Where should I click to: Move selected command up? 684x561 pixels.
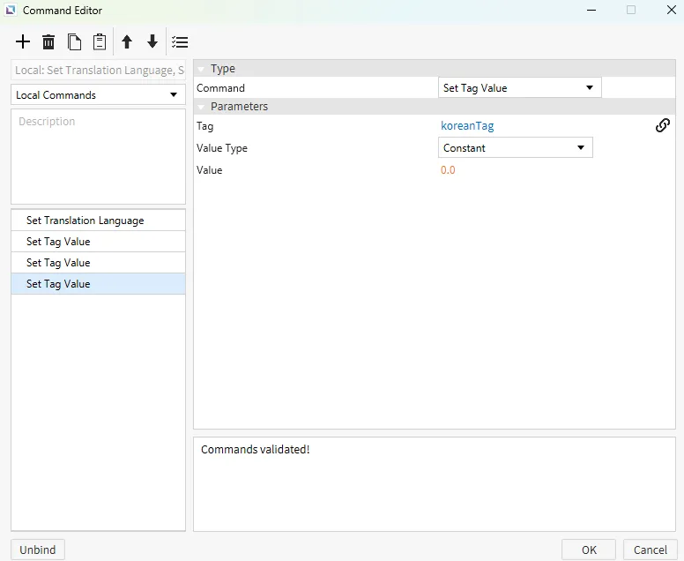click(127, 42)
